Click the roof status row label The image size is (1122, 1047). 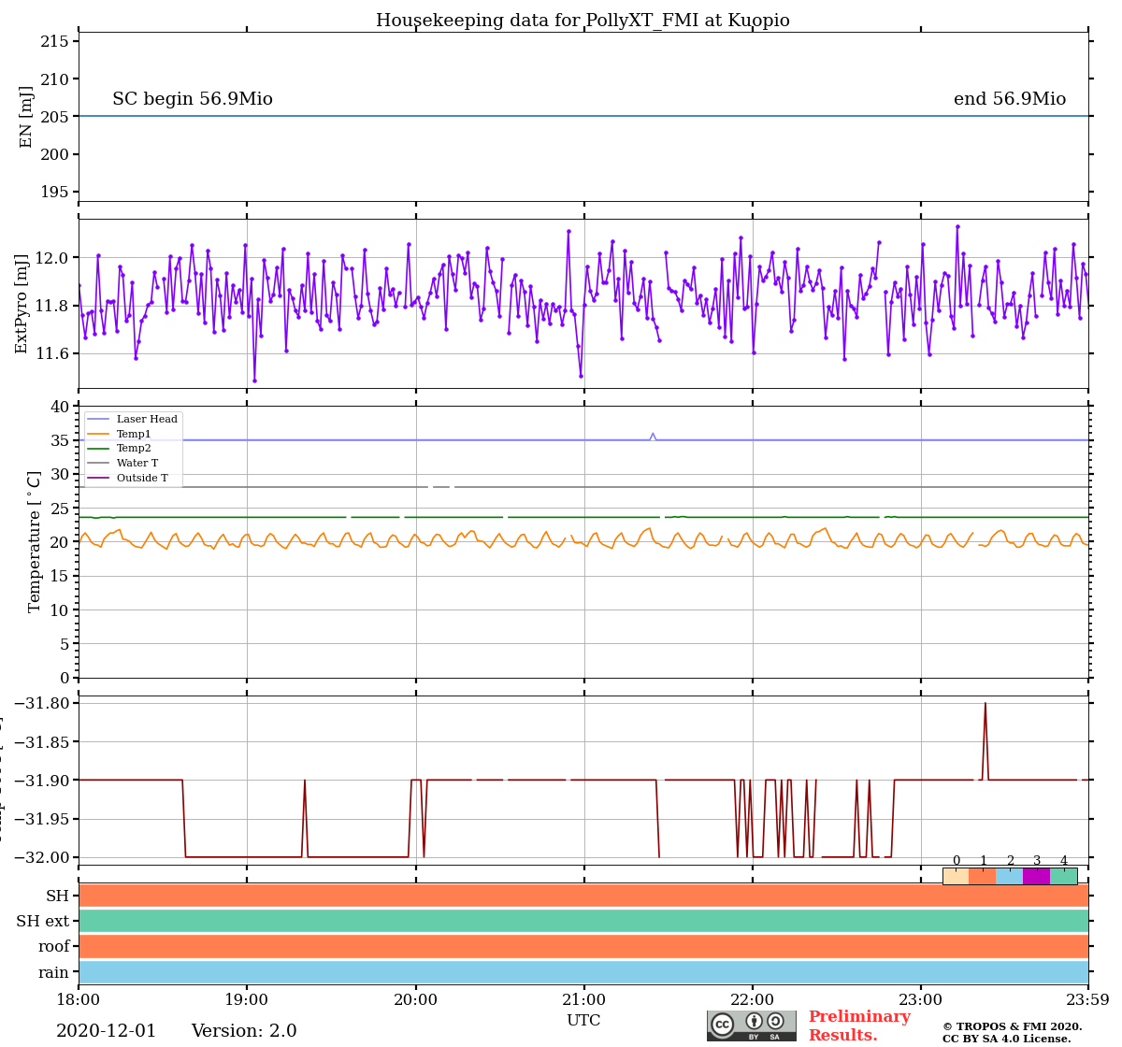(54, 947)
